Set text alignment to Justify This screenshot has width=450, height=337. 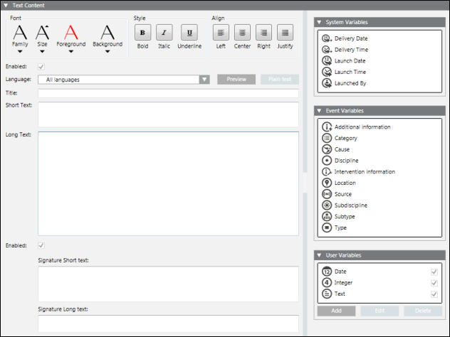286,32
